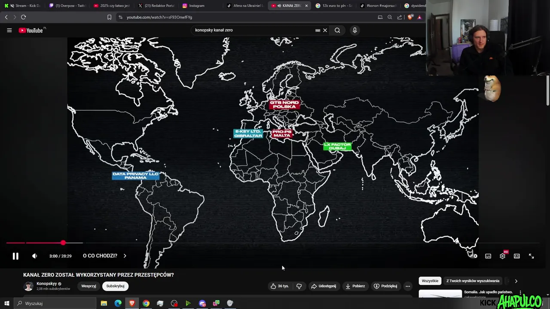
Task: Pause the video with the pause button
Action: [15, 256]
